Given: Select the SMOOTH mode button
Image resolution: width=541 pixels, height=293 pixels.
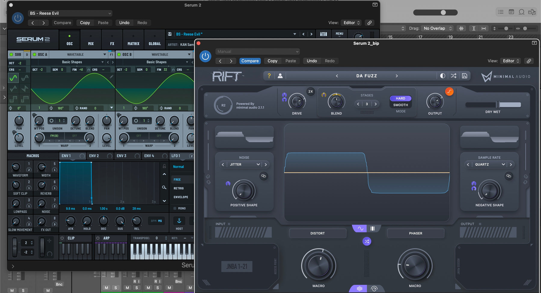Looking at the screenshot, I should (401, 105).
